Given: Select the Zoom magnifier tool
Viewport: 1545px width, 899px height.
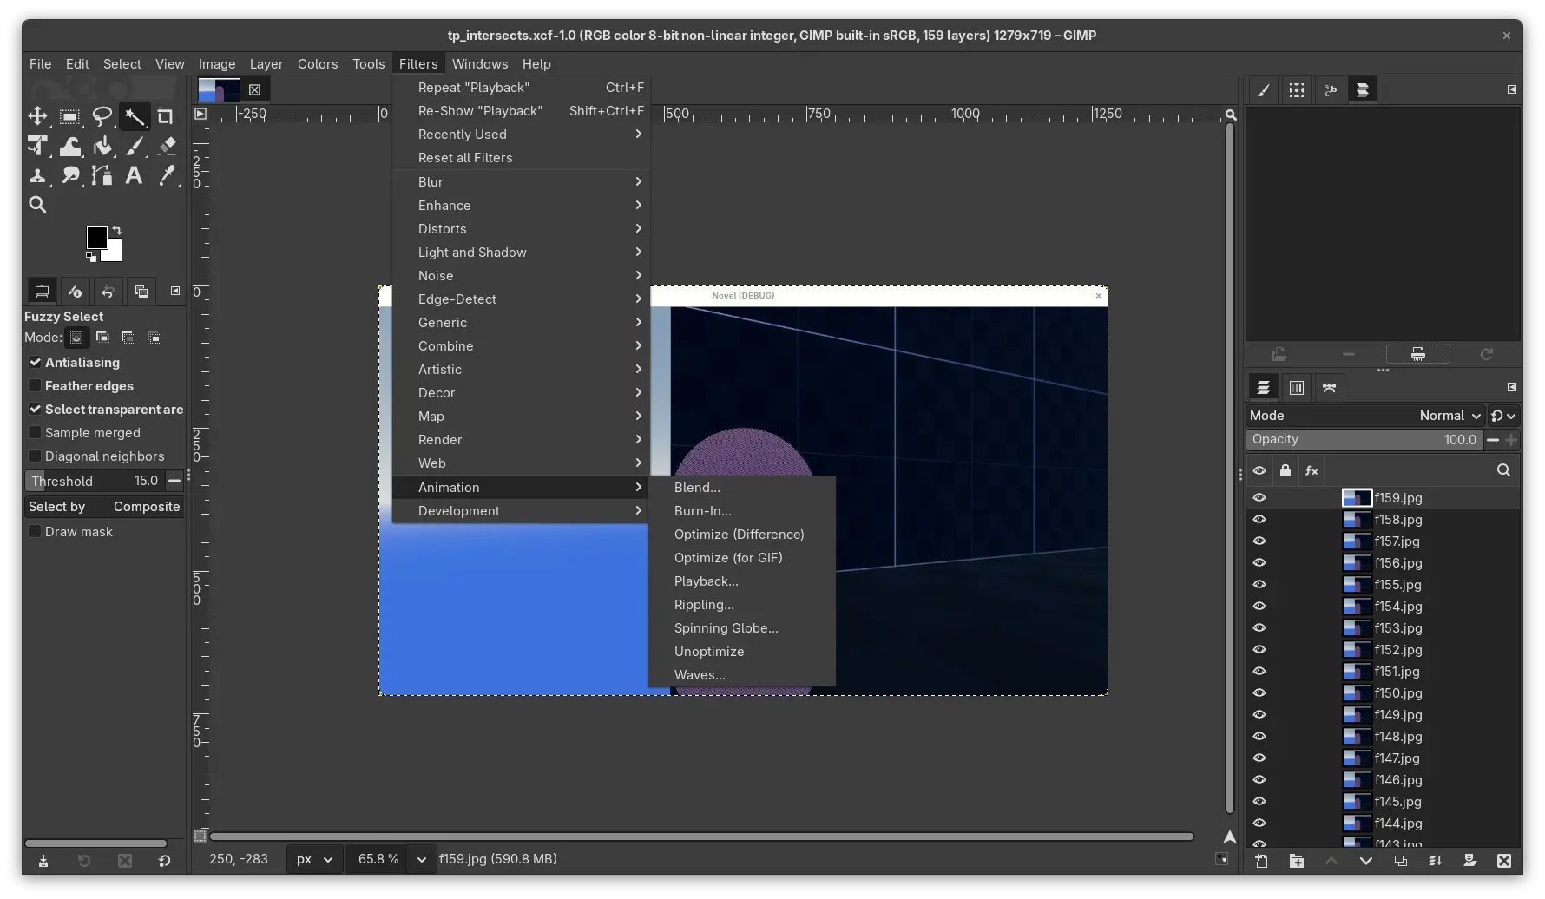Looking at the screenshot, I should point(37,205).
